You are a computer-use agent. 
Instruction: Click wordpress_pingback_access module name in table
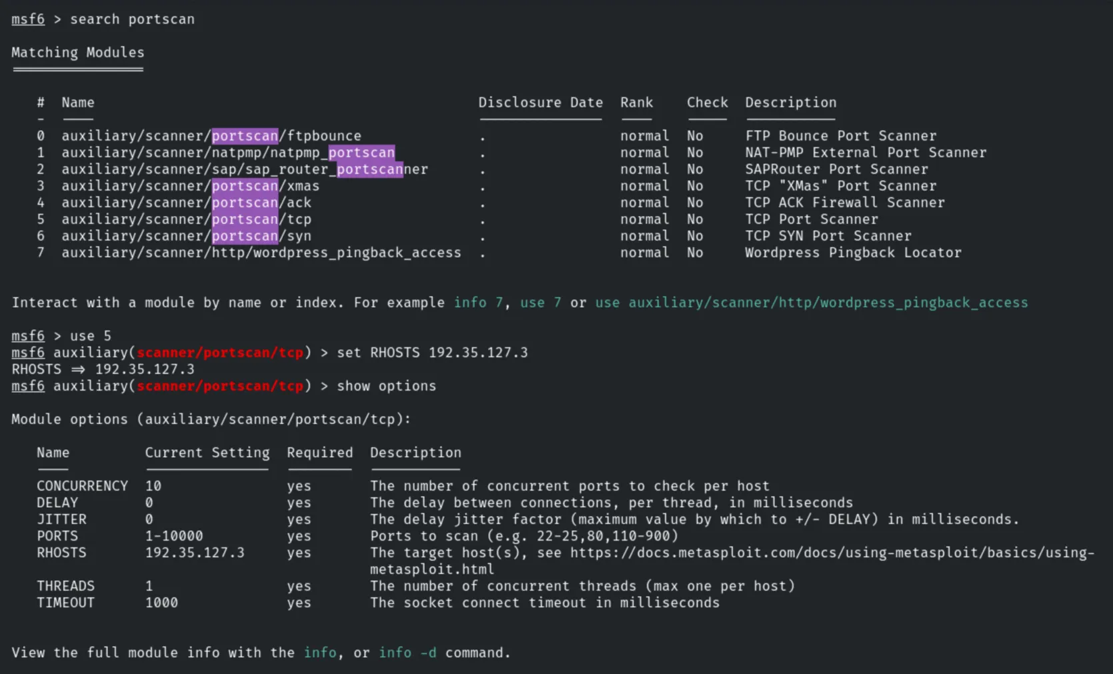[261, 253]
